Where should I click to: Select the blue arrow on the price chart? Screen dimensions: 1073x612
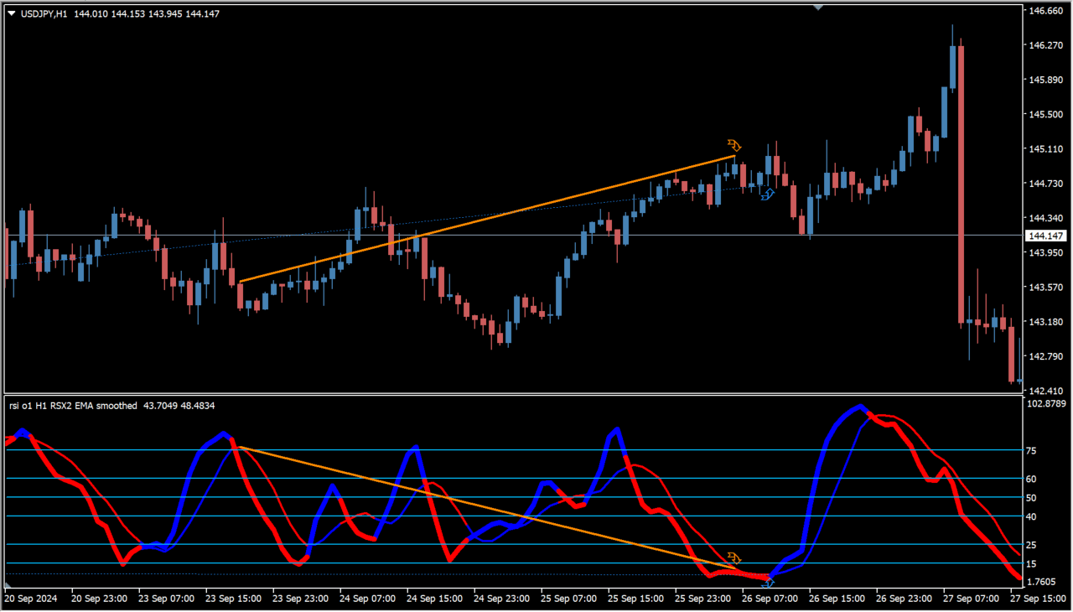768,194
